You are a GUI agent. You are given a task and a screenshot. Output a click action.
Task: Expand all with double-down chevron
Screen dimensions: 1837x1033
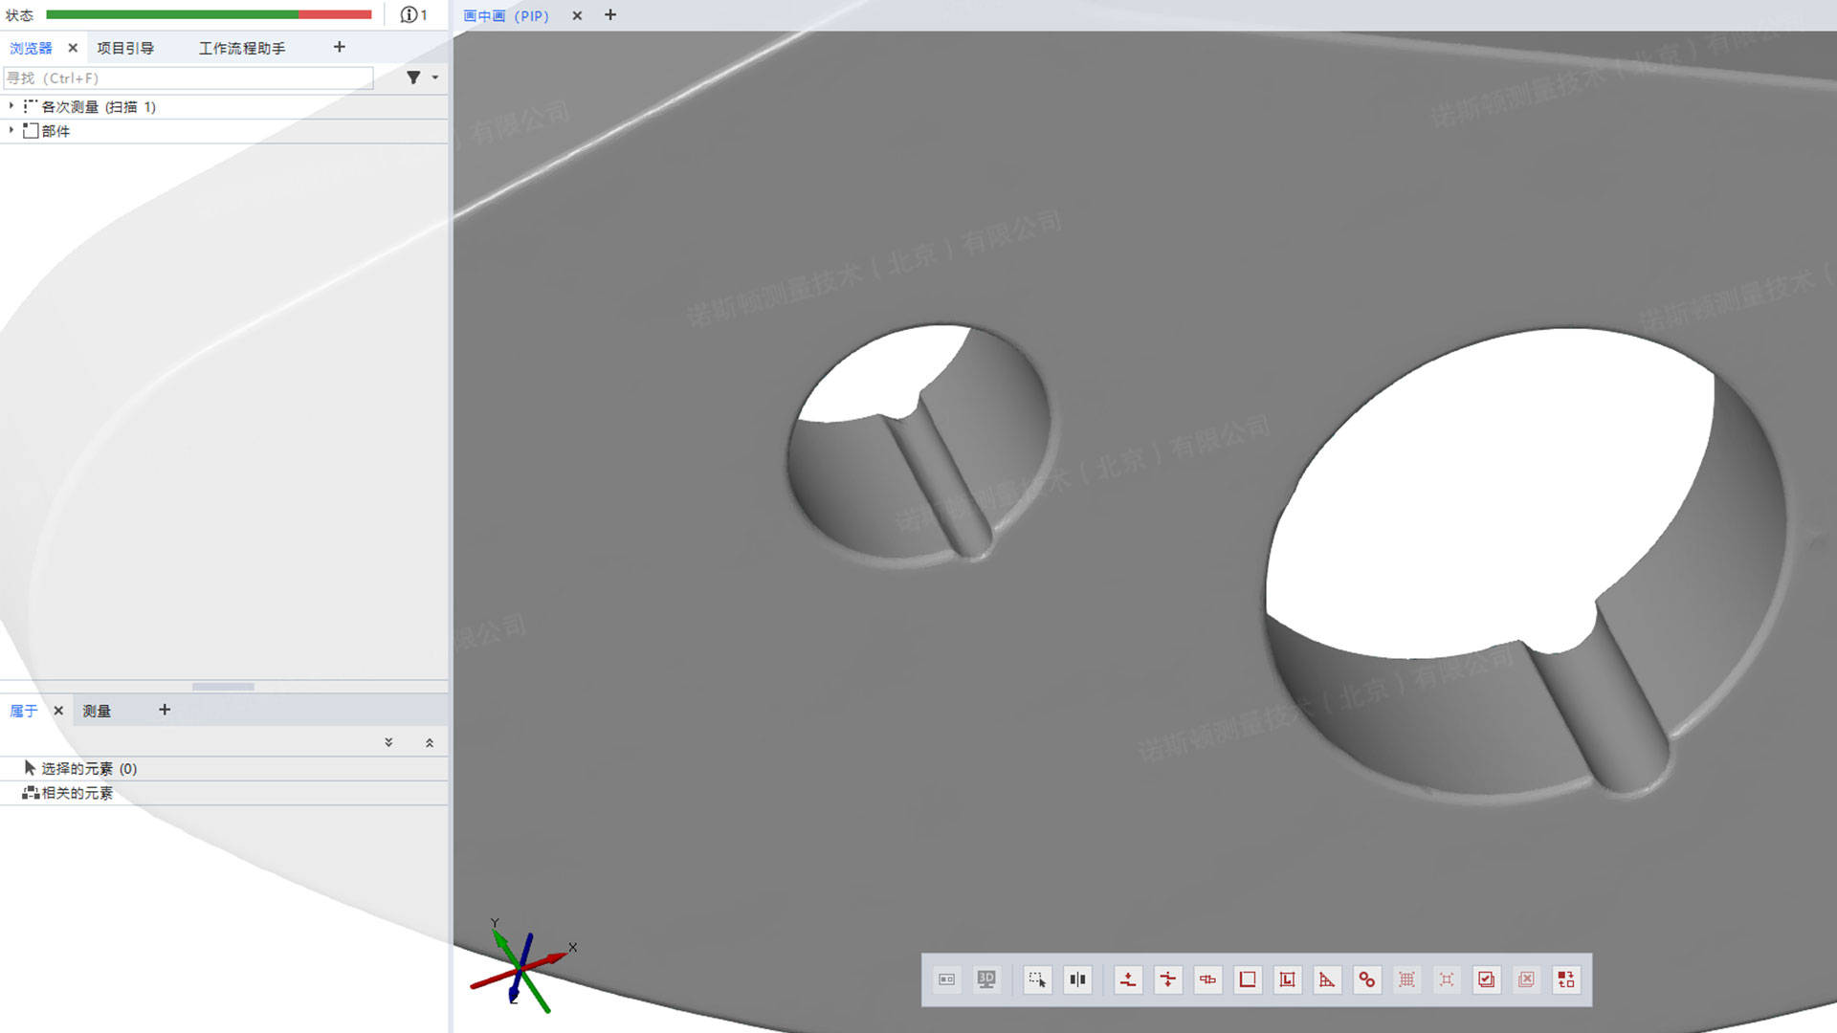[388, 742]
